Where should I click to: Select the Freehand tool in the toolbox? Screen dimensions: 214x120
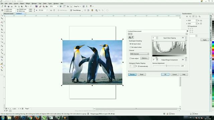2,29
